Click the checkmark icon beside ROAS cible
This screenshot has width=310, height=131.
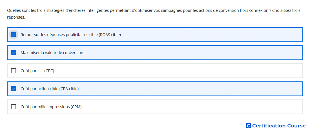pyautogui.click(x=14, y=35)
